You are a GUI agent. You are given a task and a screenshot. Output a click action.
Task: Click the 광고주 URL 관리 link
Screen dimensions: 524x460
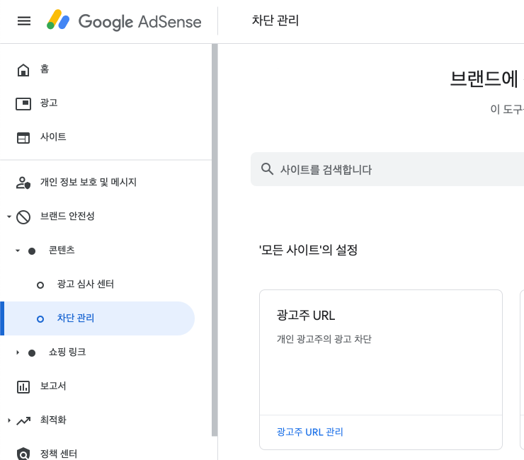click(x=309, y=432)
